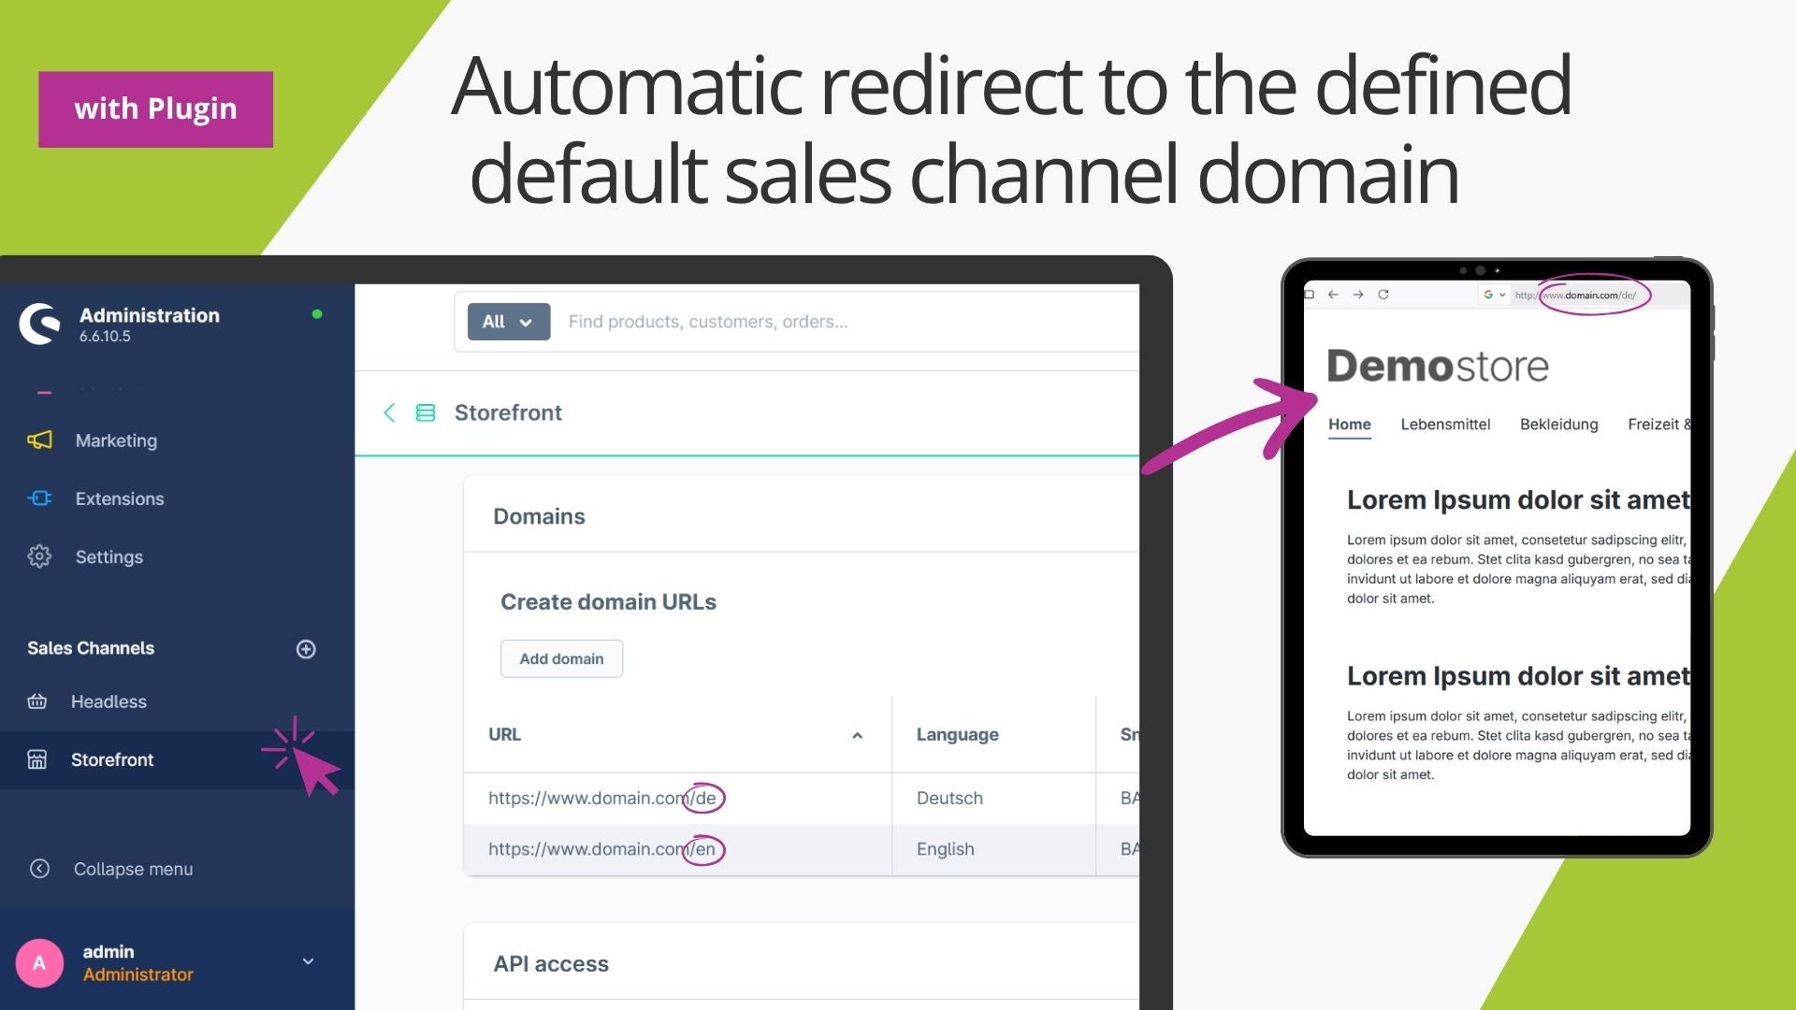Screen dimensions: 1796x1010
Task: Select Headless sales channel
Action: coord(109,701)
